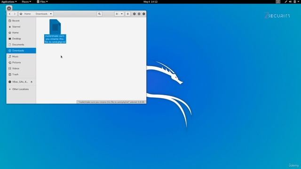This screenshot has width=301, height=169.
Task: Click the Music note icon
Action: (10, 56)
